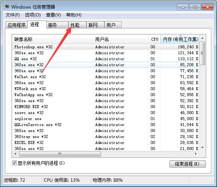Click the horizontal scrollbar right arrow
The width and height of the screenshot is (217, 187).
coord(196,154)
